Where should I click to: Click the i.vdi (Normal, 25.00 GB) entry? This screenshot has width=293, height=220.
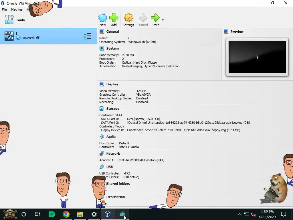point(144,119)
